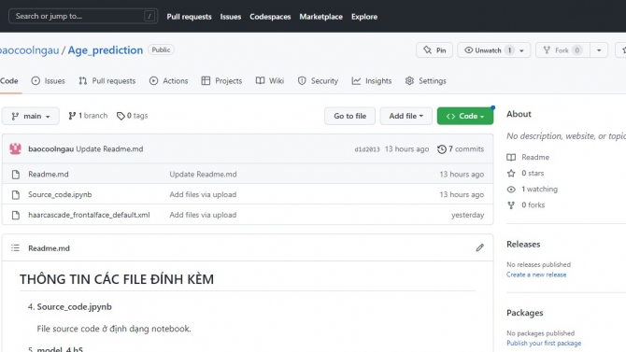
Task: Open the main branch selector dropdown
Action: point(31,116)
